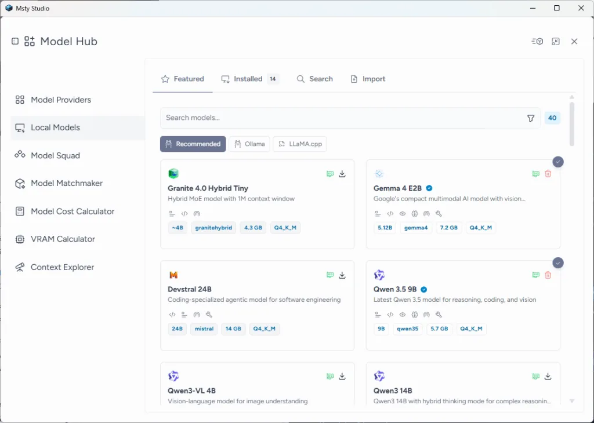Toggle the Ollama filter chip

coord(249,144)
